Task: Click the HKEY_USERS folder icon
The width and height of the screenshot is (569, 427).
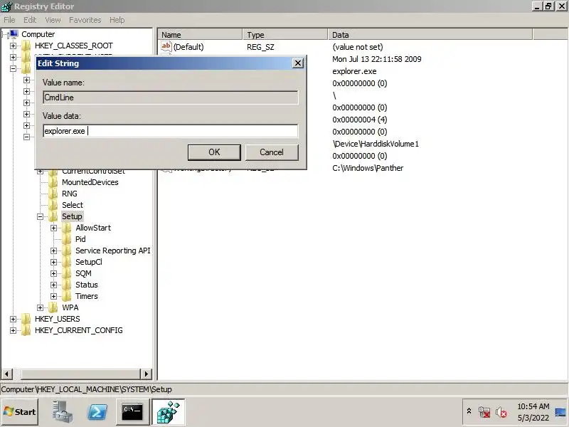Action: point(26,319)
